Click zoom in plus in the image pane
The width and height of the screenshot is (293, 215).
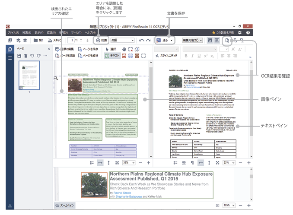[x=149, y=163]
